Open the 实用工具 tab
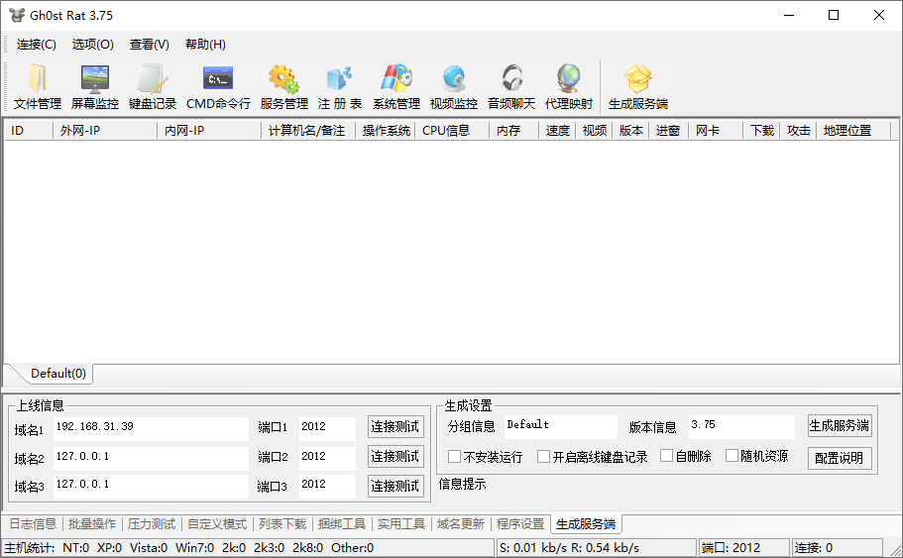Viewport: 903px width, 558px height. [x=401, y=524]
